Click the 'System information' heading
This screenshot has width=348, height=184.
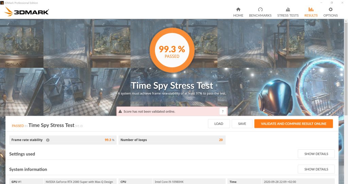(28, 169)
